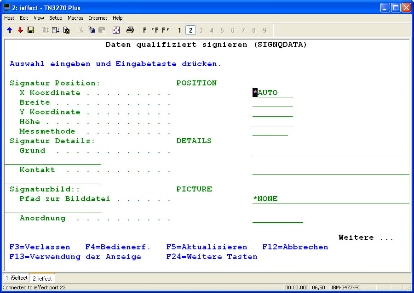
Task: Click the single F font icon
Action: pyautogui.click(x=145, y=30)
